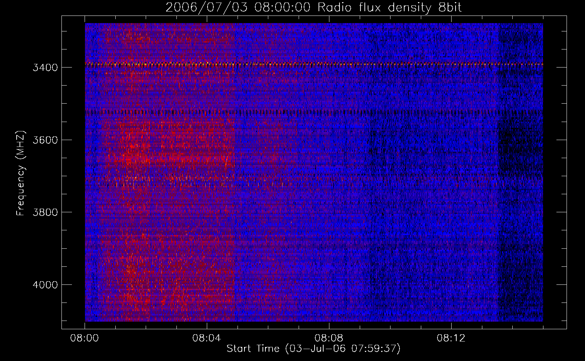The image size is (585, 361).
Task: Select the 3800 frequency tick label
Action: [45, 212]
